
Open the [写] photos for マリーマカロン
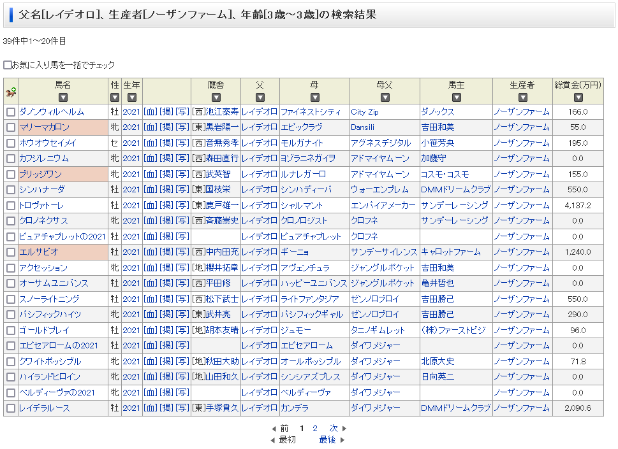pyautogui.click(x=182, y=127)
